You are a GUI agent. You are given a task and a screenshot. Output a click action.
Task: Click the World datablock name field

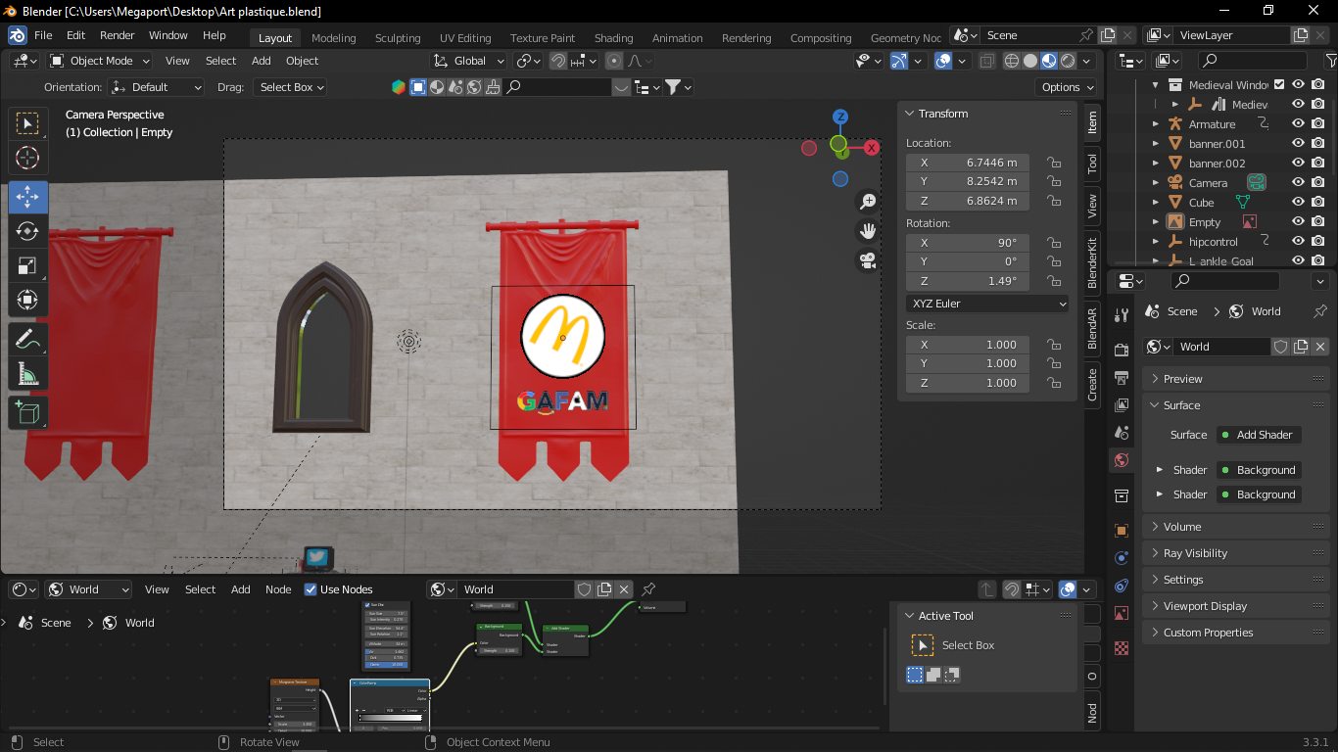[1222, 347]
